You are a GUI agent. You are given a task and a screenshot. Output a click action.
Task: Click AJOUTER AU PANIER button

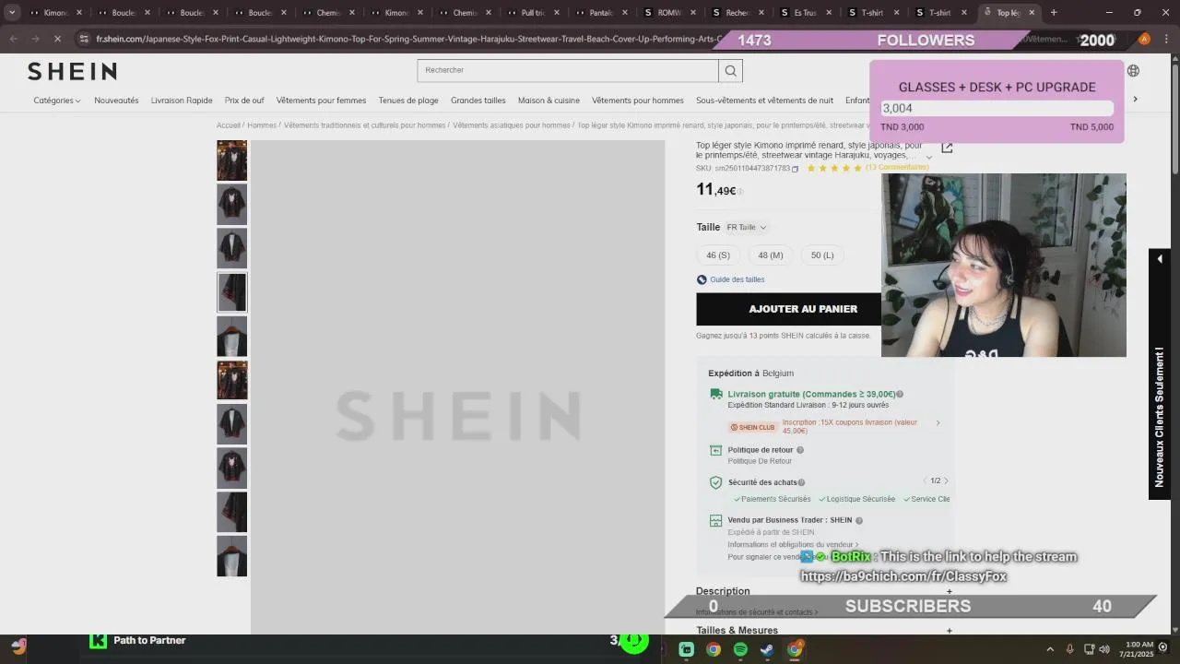point(803,309)
